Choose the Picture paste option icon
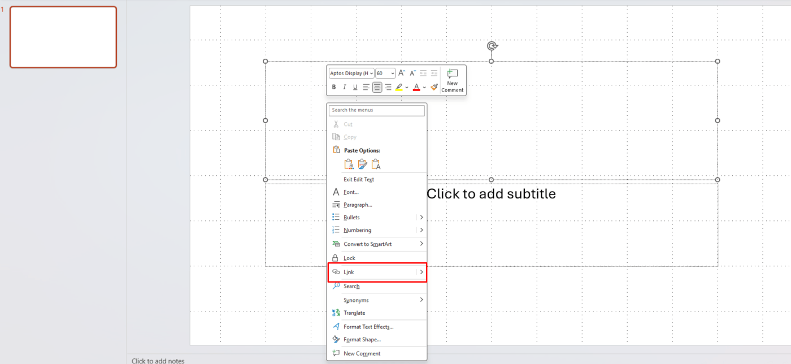Viewport: 791px width, 364px height. pyautogui.click(x=362, y=164)
